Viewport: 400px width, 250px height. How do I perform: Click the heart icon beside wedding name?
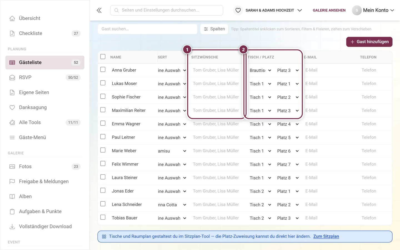click(x=238, y=10)
